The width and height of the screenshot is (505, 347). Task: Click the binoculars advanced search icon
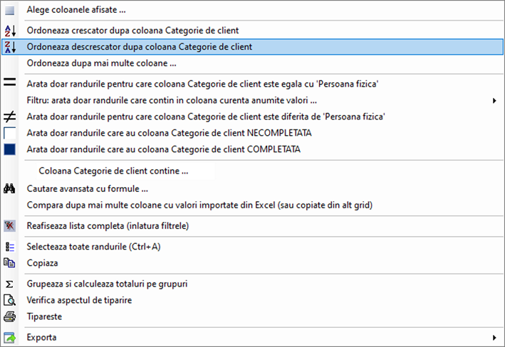point(9,188)
